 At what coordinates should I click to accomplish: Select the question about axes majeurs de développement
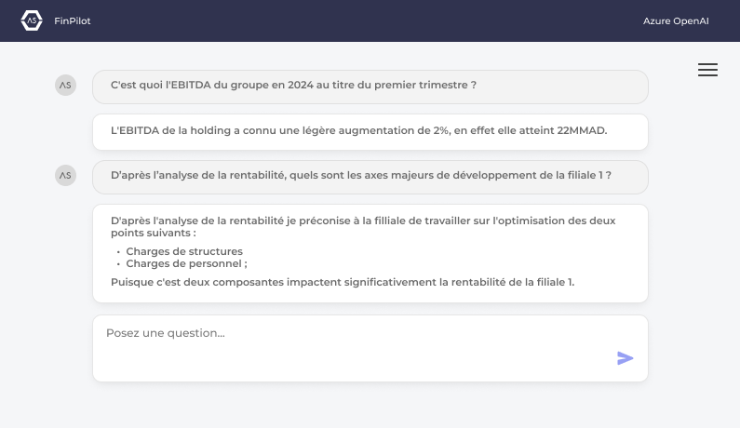(370, 177)
